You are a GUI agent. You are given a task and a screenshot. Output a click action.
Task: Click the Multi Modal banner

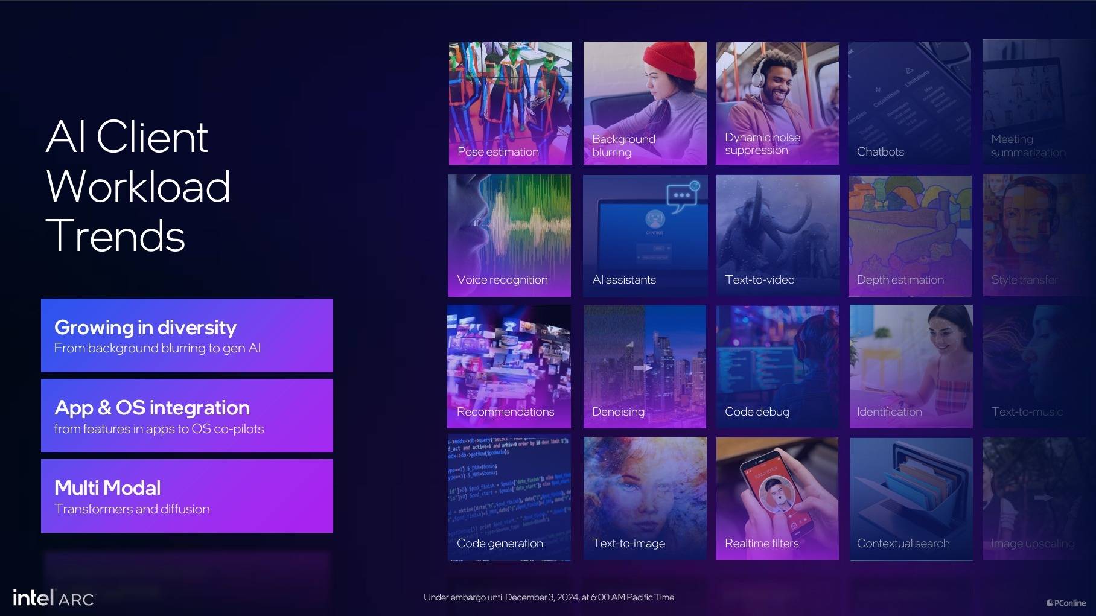(x=187, y=496)
